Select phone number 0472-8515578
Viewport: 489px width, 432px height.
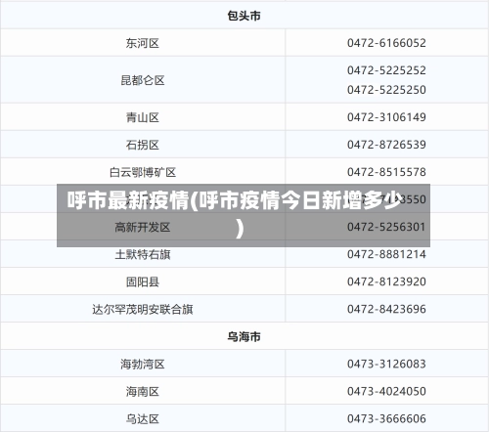coord(386,172)
